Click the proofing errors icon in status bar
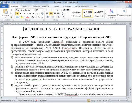132x103 pixels. coord(36,101)
